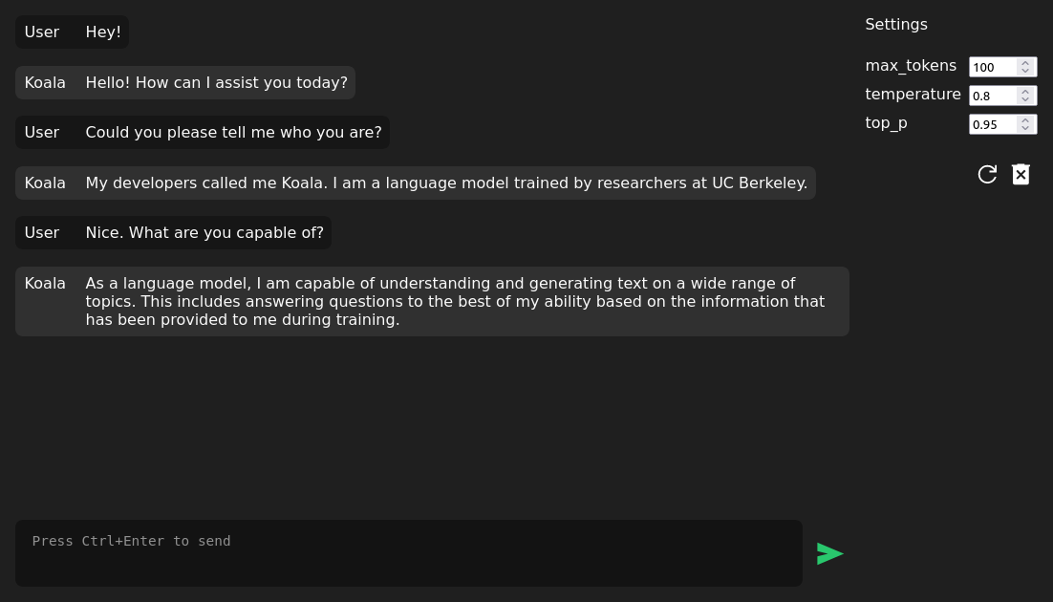Click the regenerate response refresh icon

pos(987,175)
